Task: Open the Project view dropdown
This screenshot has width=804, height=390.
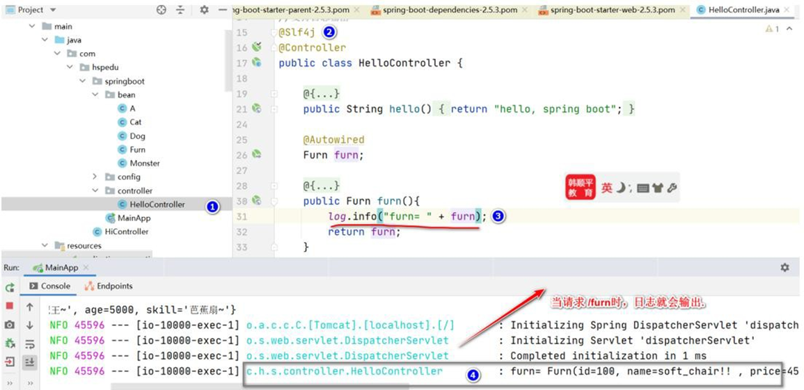Action: 54,10
